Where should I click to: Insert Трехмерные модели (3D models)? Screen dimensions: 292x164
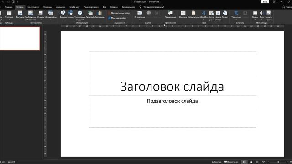(x=80, y=15)
